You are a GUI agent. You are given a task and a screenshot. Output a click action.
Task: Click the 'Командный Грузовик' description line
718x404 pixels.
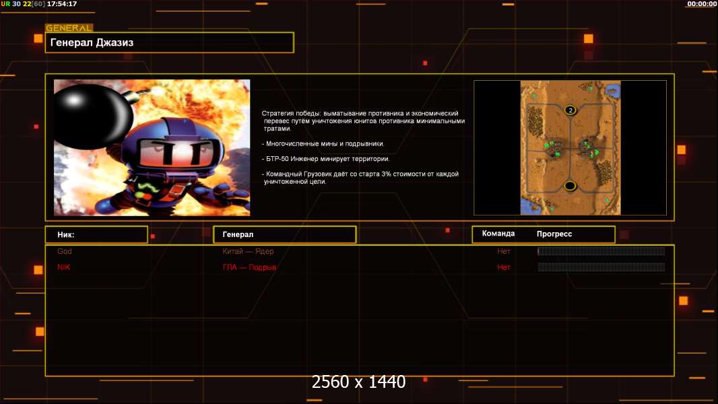click(x=360, y=178)
